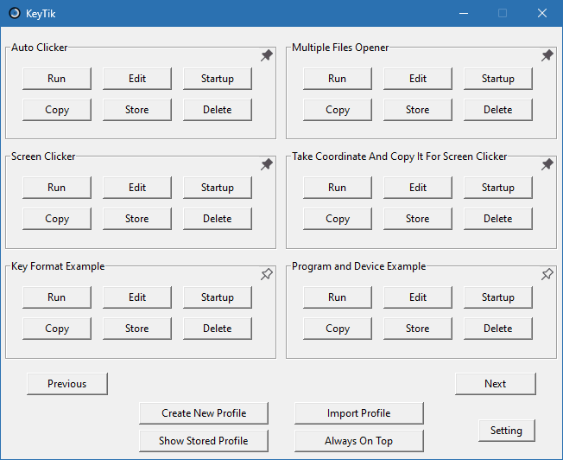563x460 pixels.
Task: Copy the Take Coordinate profile
Action: tap(338, 219)
